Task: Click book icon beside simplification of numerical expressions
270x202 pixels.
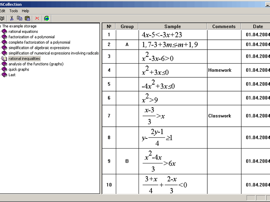Action: point(4,53)
